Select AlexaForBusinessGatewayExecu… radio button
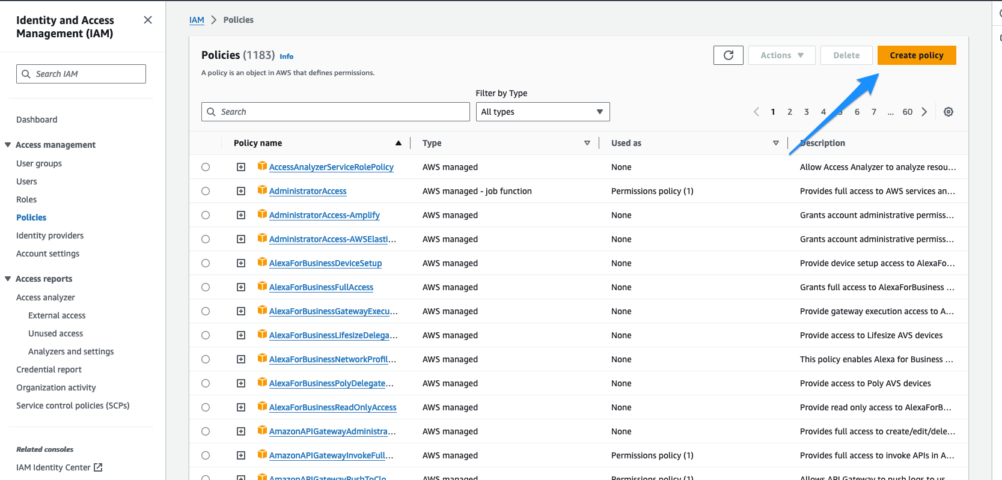Screen dimensions: 1002x480 pos(206,311)
